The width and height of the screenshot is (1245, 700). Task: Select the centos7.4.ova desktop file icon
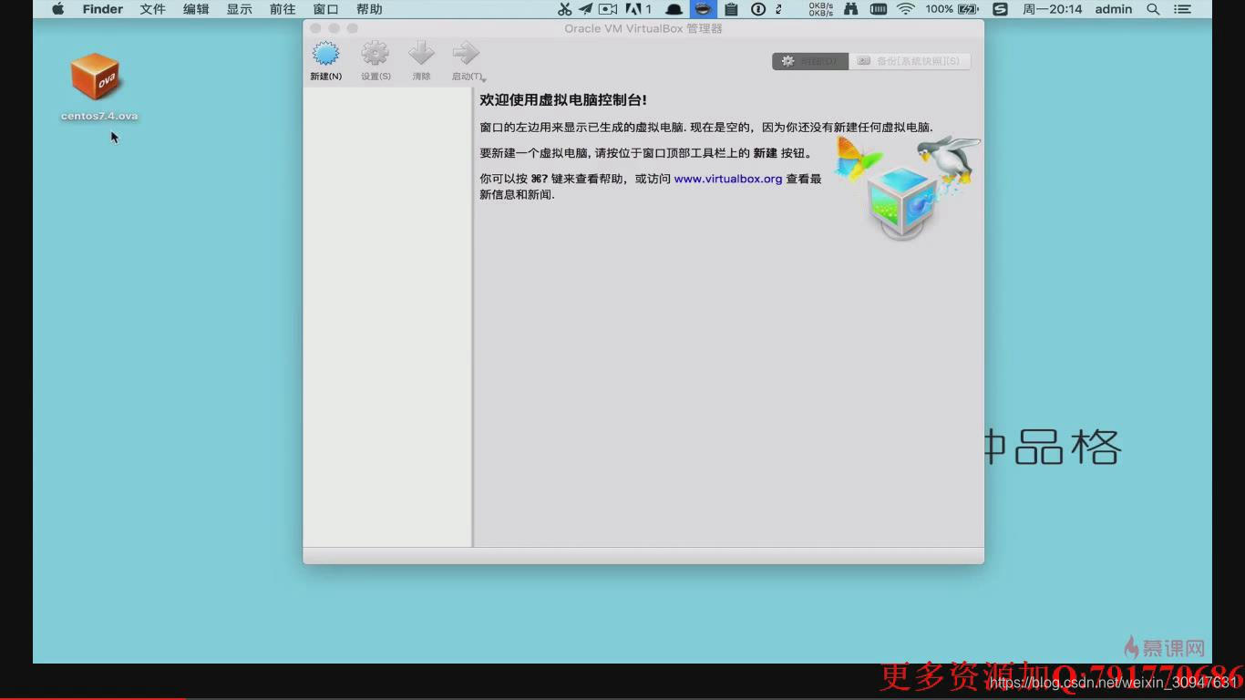click(96, 77)
